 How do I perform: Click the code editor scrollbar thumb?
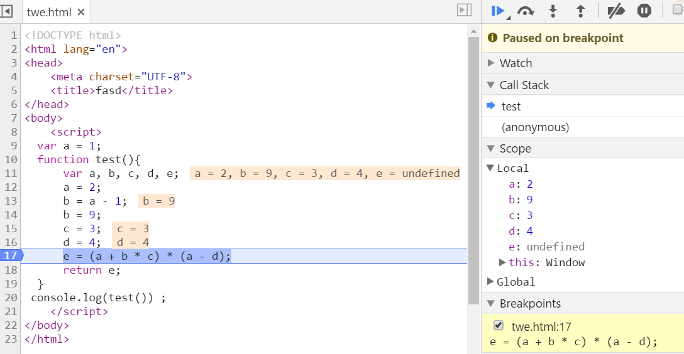click(473, 171)
